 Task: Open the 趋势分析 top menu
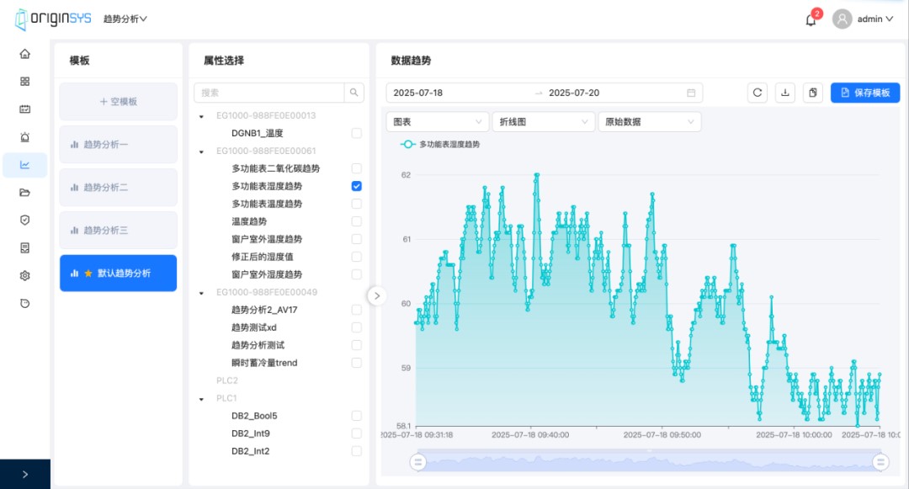(125, 19)
